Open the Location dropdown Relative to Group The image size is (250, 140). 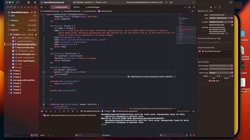(x=221, y=22)
